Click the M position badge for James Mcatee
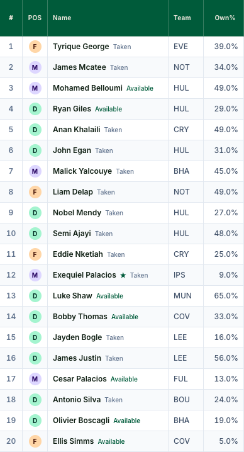Screen dimensions: 244x452 [35, 67]
